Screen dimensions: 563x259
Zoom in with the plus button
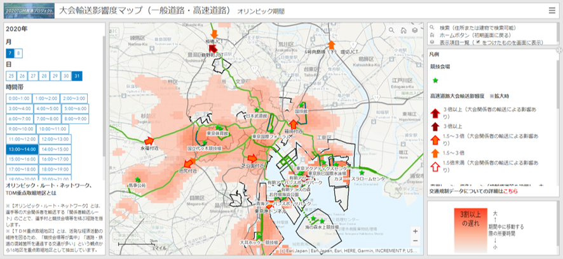point(415,232)
